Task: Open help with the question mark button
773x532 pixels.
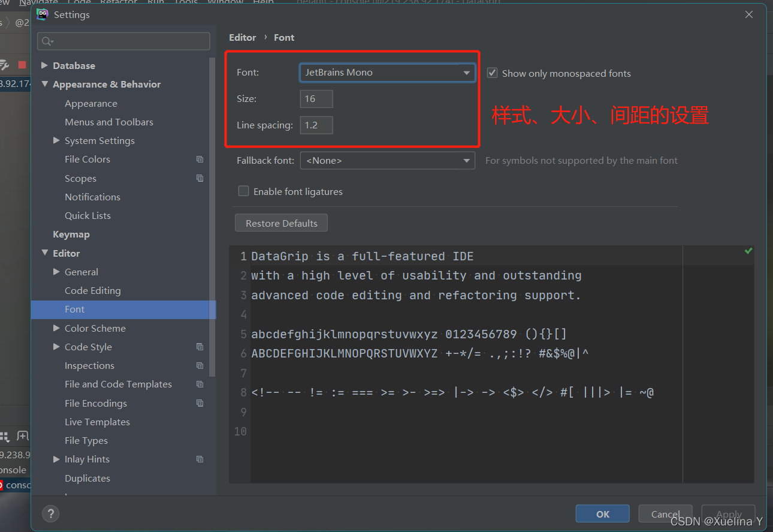Action: tap(50, 513)
